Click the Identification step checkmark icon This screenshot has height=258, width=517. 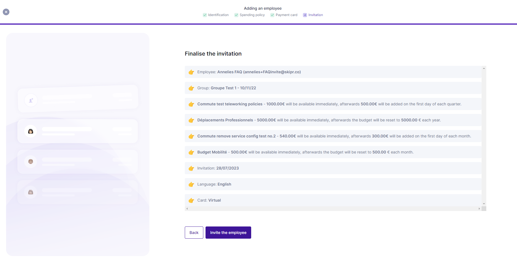(x=205, y=15)
